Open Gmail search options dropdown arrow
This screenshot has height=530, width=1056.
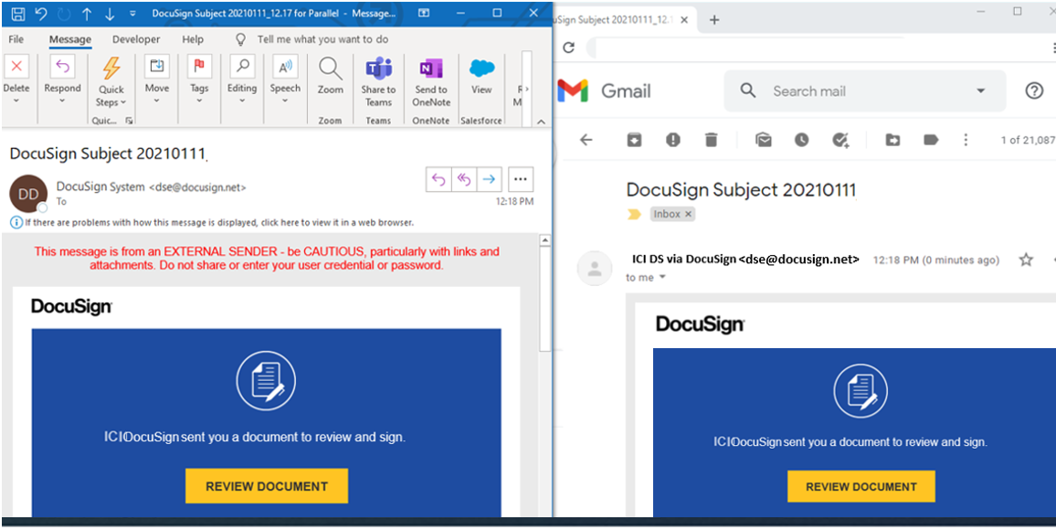tap(981, 91)
